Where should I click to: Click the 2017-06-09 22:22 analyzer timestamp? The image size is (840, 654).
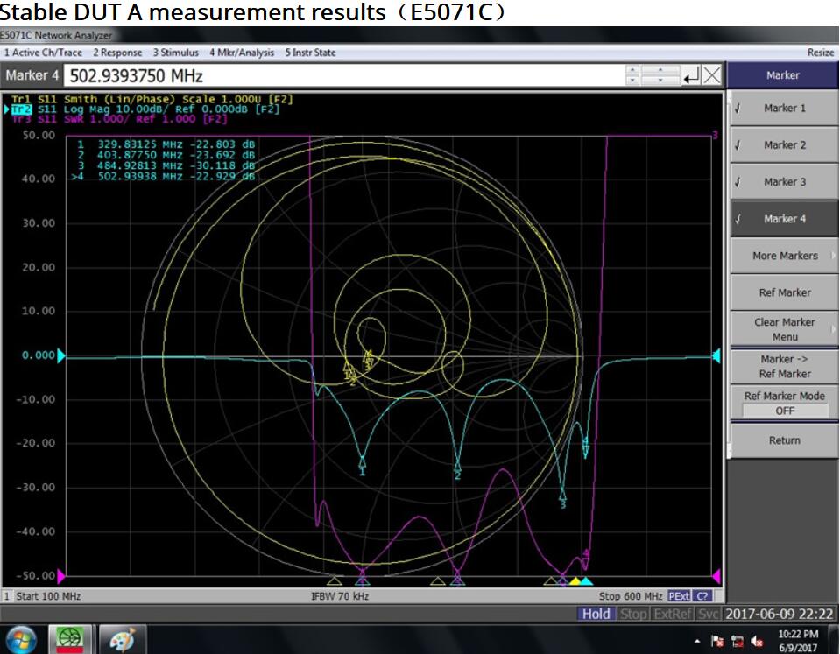[780, 614]
